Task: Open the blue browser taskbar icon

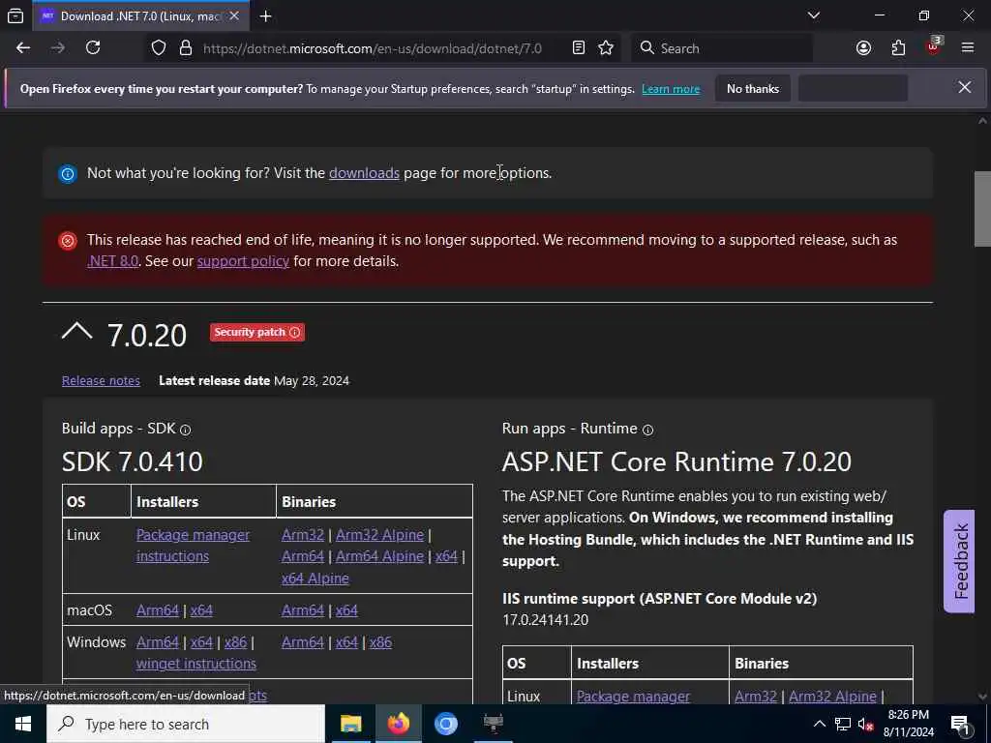Action: (445, 724)
